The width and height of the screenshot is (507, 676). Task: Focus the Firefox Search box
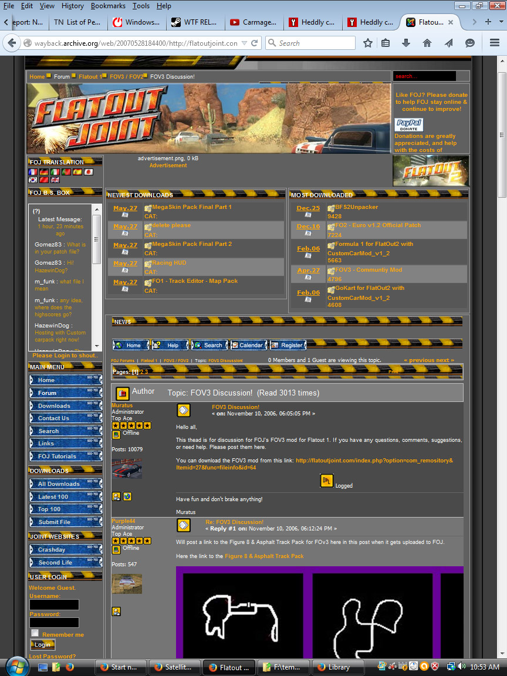310,43
